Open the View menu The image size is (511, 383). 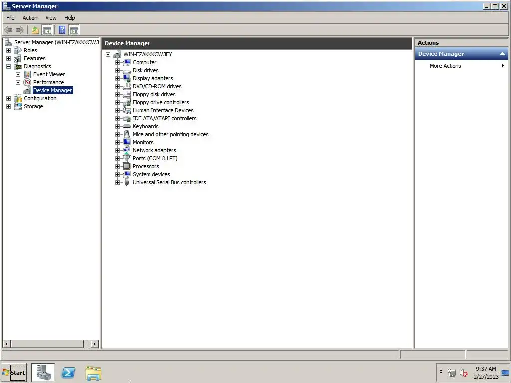click(51, 18)
